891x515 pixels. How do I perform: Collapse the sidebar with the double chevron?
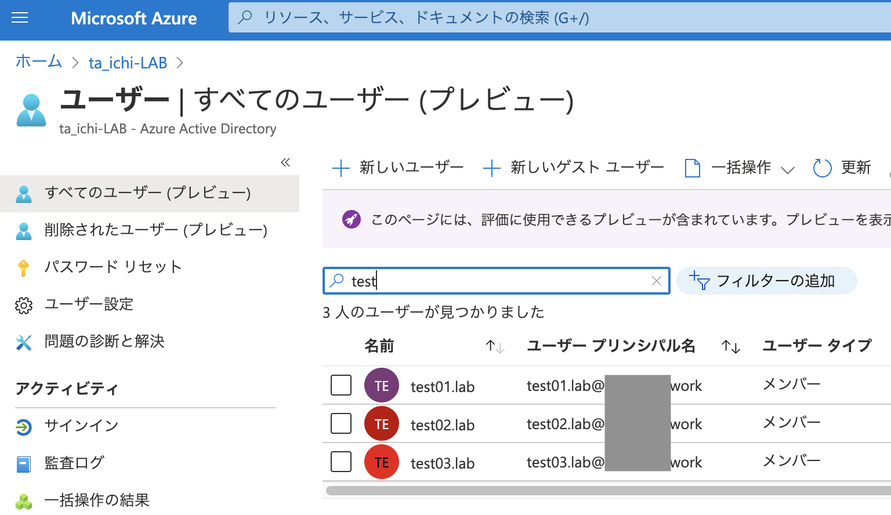pos(285,162)
